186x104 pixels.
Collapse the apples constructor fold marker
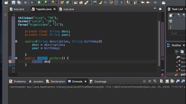(16, 41)
